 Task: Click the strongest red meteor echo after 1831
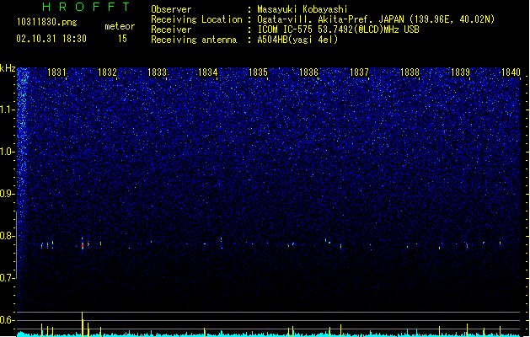[x=83, y=245]
